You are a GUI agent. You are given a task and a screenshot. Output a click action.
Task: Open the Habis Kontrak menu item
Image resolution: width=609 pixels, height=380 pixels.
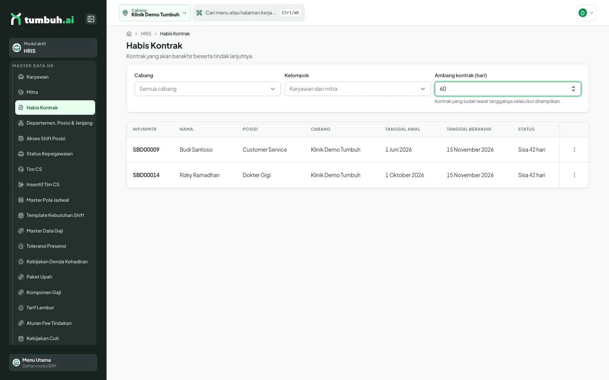[55, 108]
